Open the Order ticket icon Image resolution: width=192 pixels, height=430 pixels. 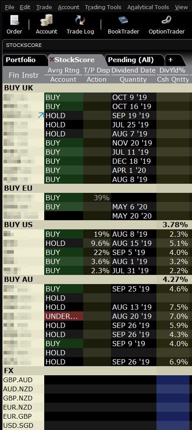[x=14, y=21]
